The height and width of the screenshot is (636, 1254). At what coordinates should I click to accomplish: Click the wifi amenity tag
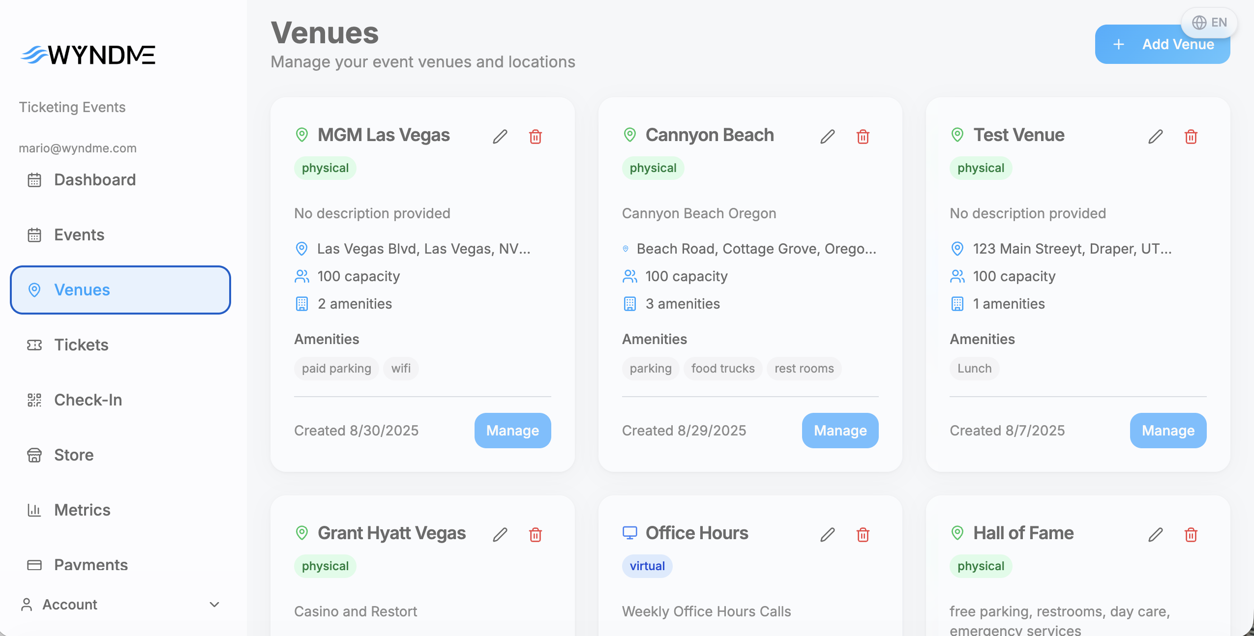[401, 369]
